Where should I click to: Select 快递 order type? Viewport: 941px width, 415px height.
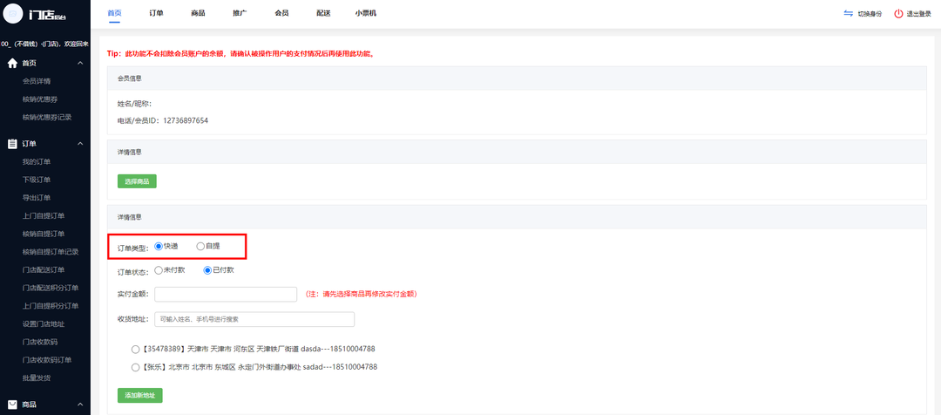click(159, 246)
